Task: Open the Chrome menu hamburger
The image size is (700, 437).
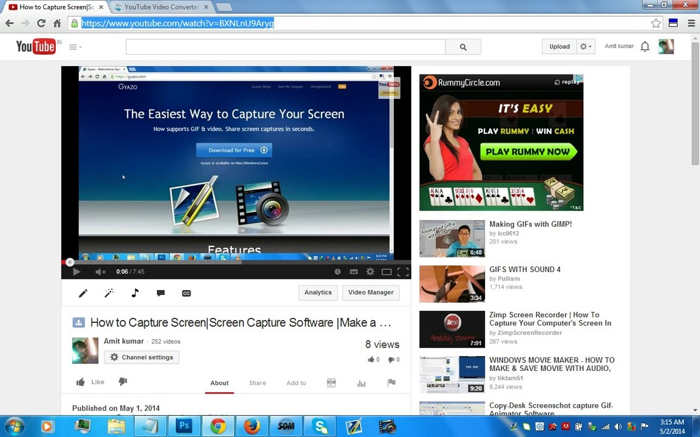Action: click(x=691, y=23)
